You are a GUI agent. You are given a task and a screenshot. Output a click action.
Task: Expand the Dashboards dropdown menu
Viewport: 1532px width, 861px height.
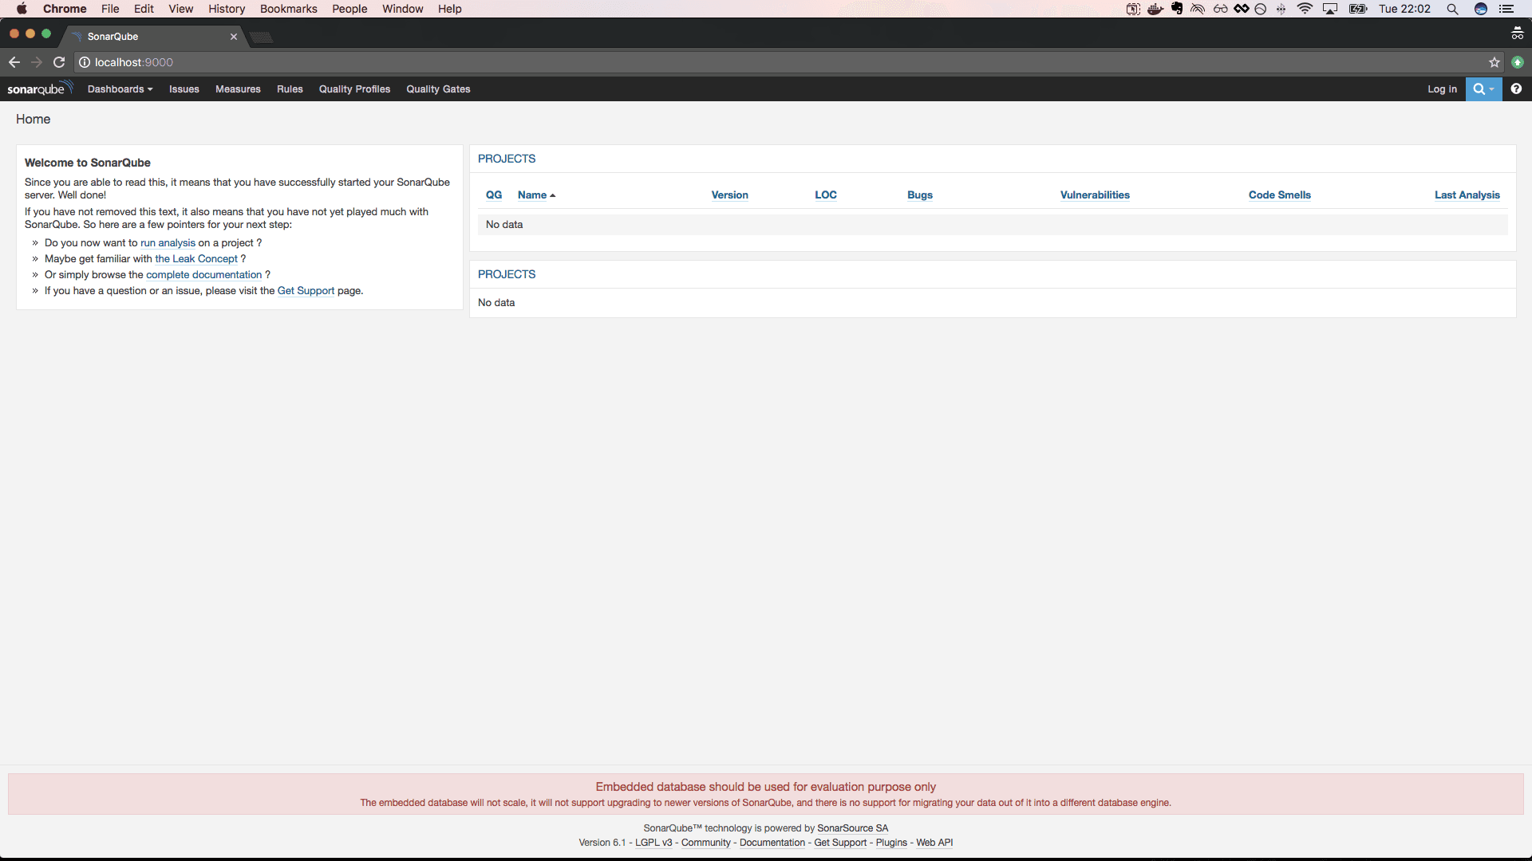click(x=120, y=89)
